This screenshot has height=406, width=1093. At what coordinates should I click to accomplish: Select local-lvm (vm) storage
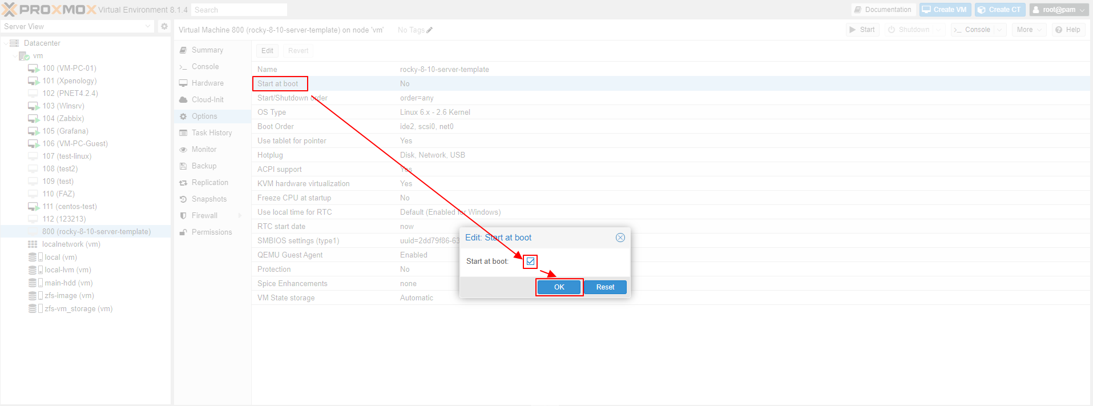pyautogui.click(x=68, y=270)
